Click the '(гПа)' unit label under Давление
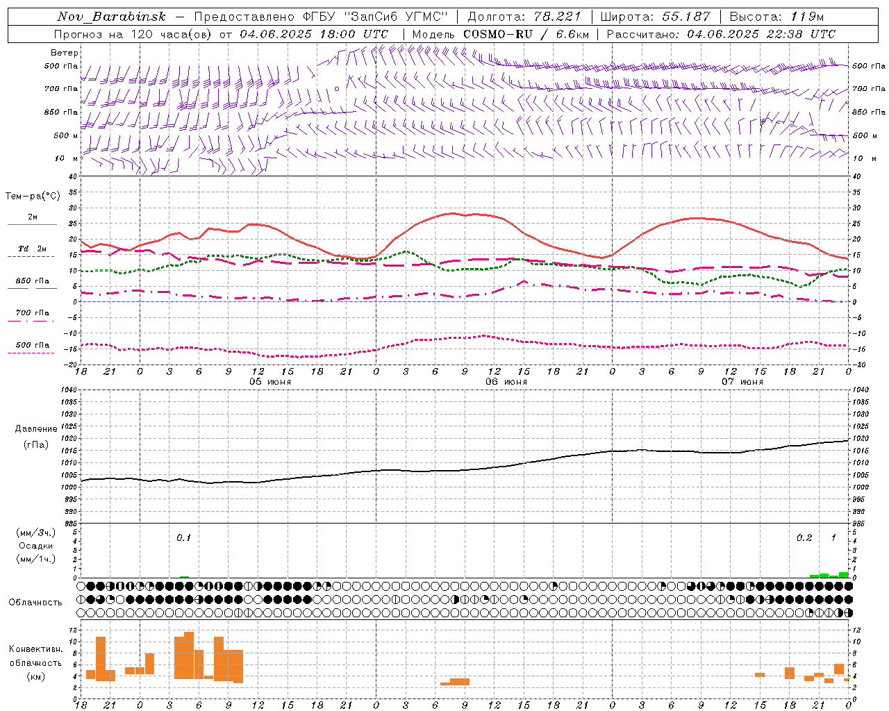Image resolution: width=889 pixels, height=711 pixels. point(35,445)
